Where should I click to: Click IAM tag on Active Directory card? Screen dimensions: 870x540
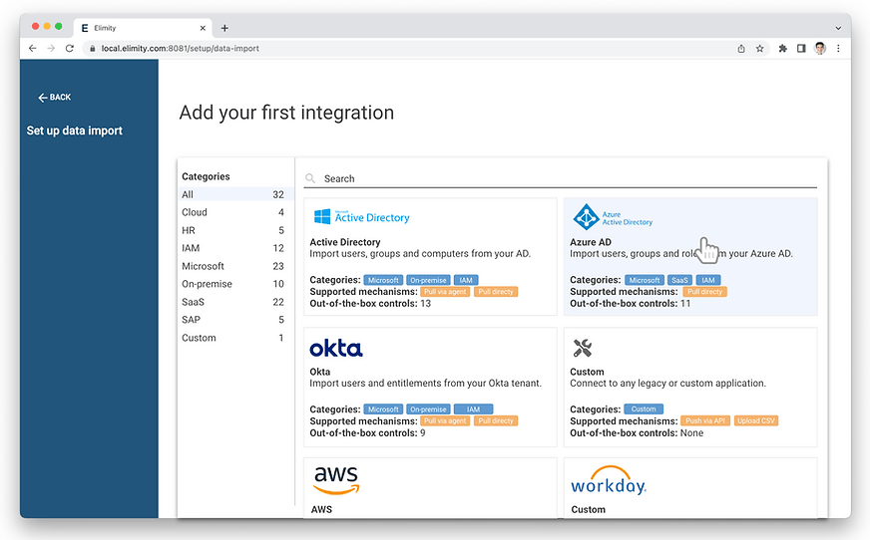pos(466,280)
